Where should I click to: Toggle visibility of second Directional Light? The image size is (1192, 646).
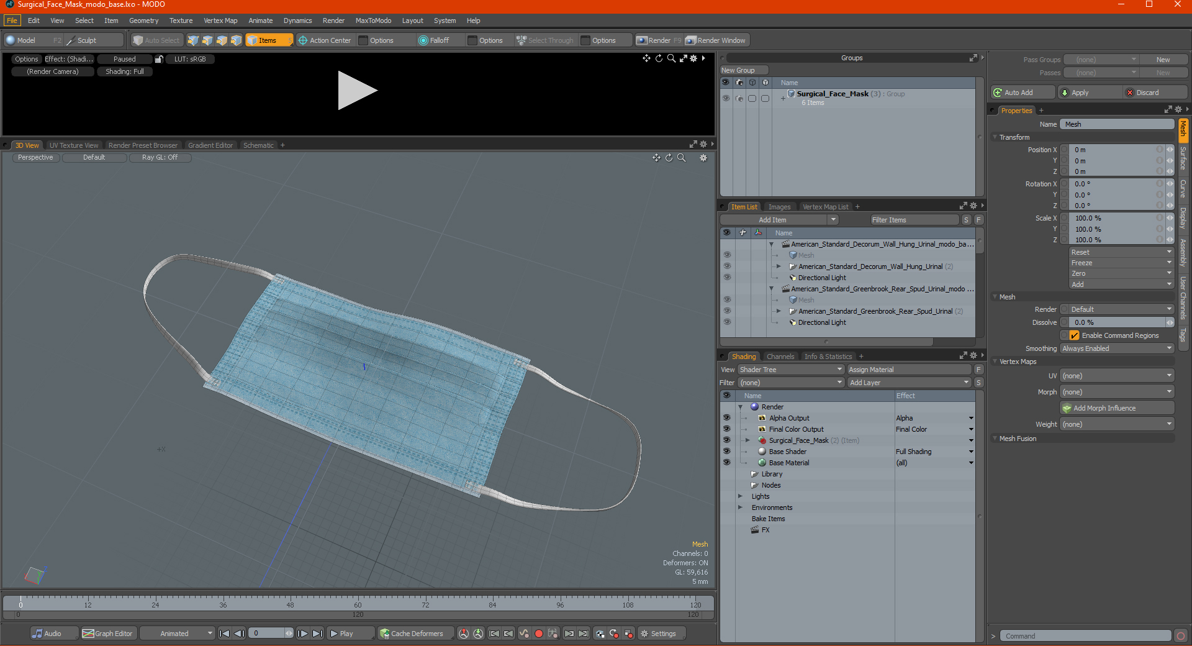click(726, 322)
